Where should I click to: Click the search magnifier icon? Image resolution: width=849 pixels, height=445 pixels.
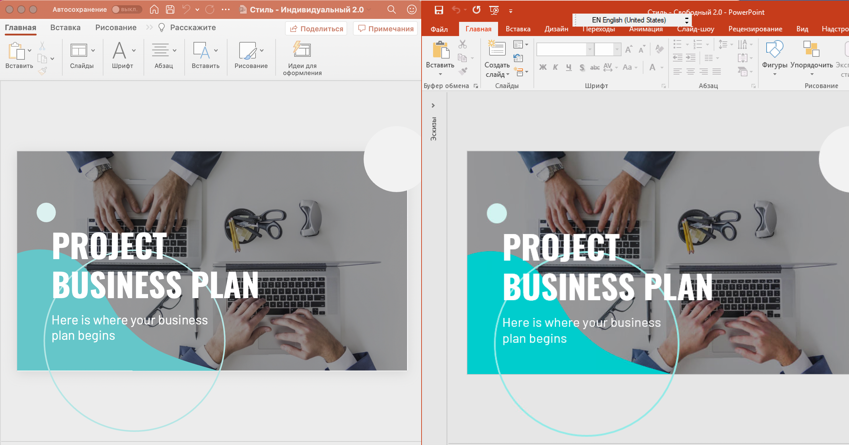coord(391,9)
